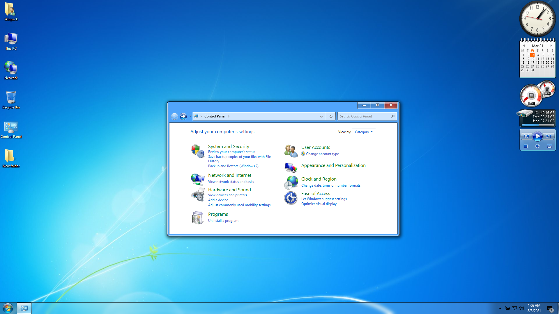559x314 pixels.
Task: Open the Ease of Access icon
Action: point(291,198)
